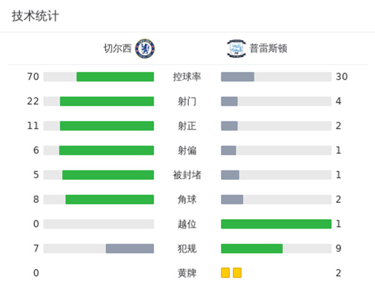The image size is (375, 285).
Task: Click the second yellow card icon
Action: point(237,272)
